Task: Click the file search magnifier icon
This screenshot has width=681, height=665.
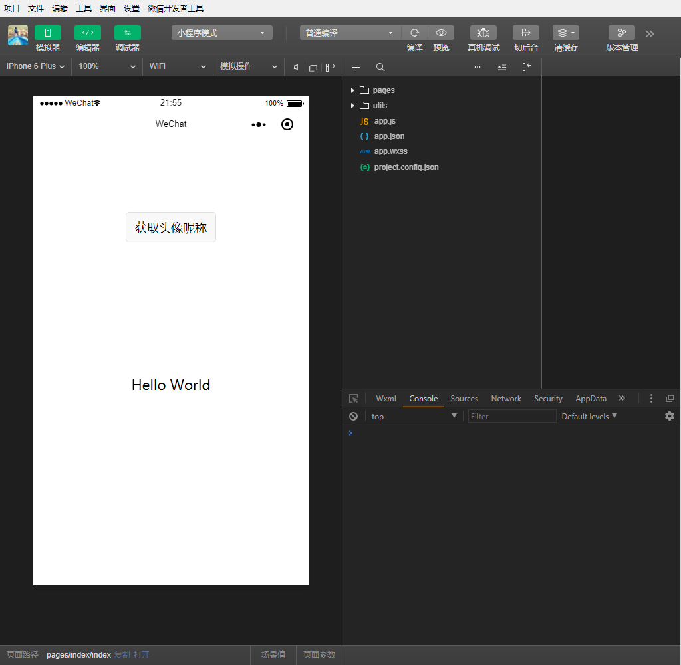Action: (380, 67)
